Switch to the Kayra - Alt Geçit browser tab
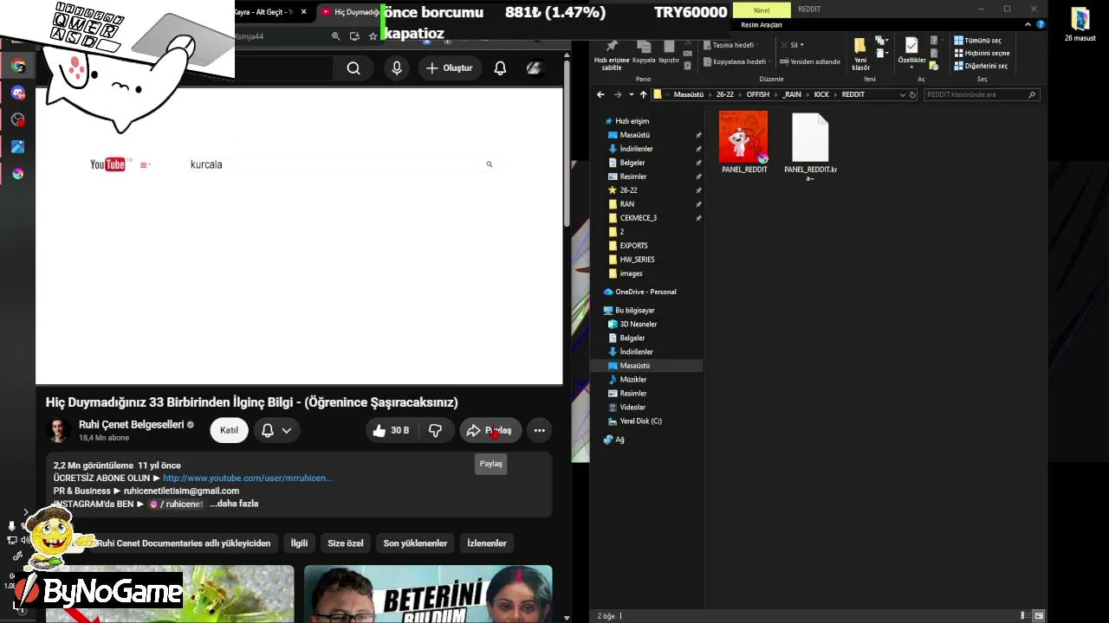This screenshot has width=1109, height=623. coord(272,11)
